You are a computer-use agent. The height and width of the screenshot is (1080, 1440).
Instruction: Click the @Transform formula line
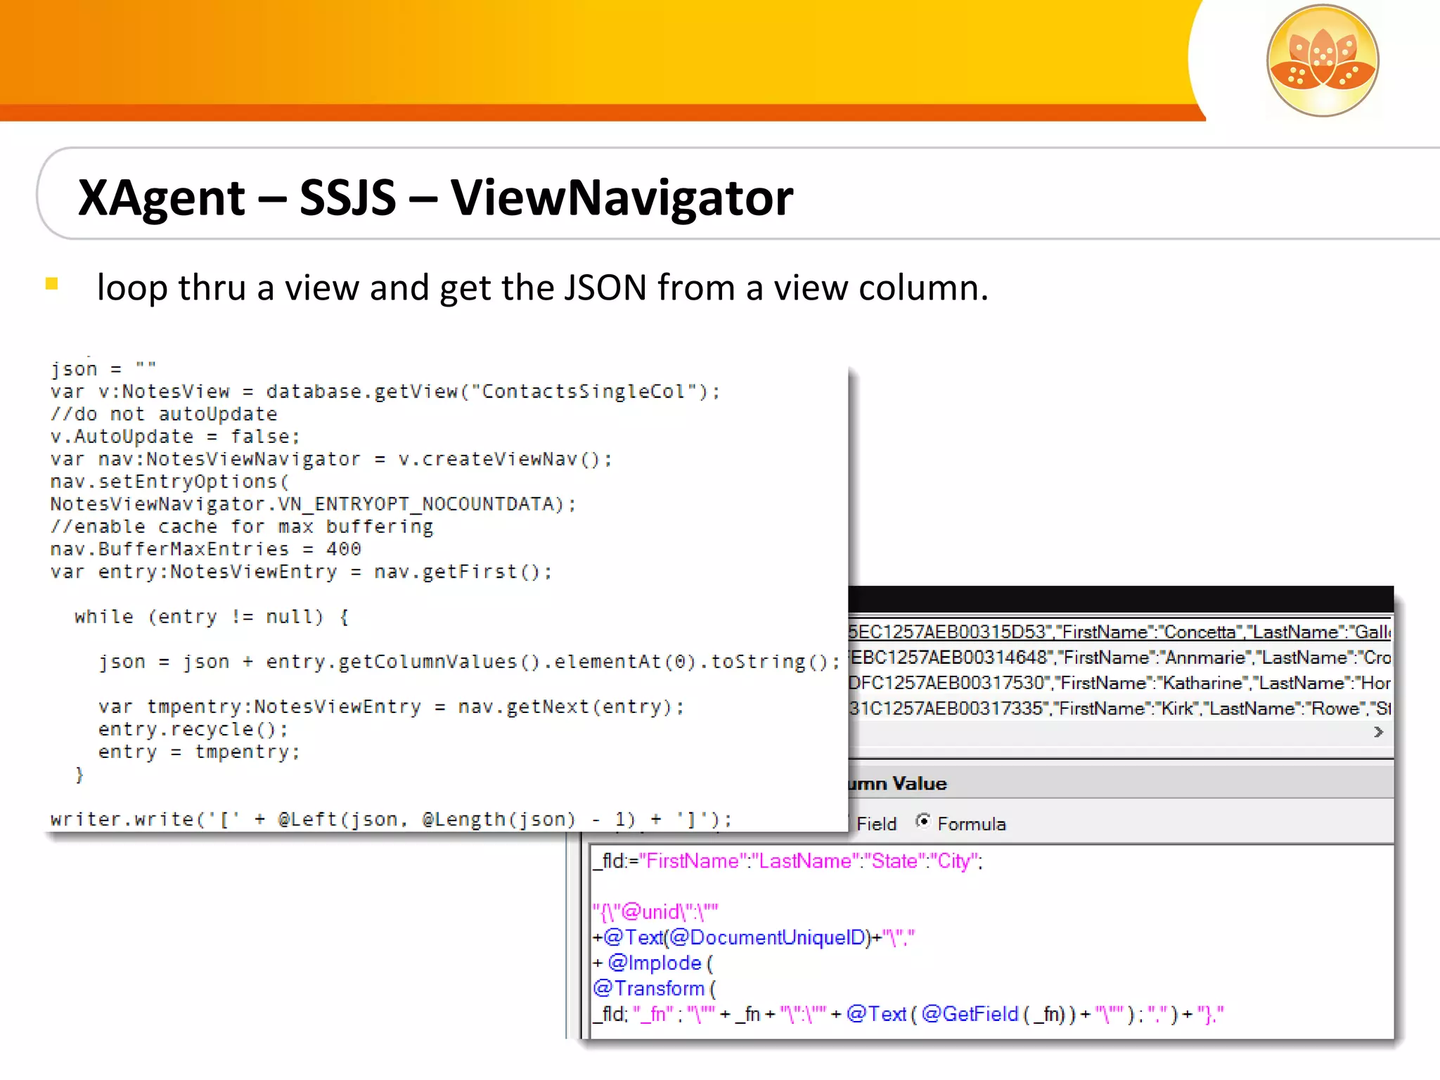pos(655,989)
